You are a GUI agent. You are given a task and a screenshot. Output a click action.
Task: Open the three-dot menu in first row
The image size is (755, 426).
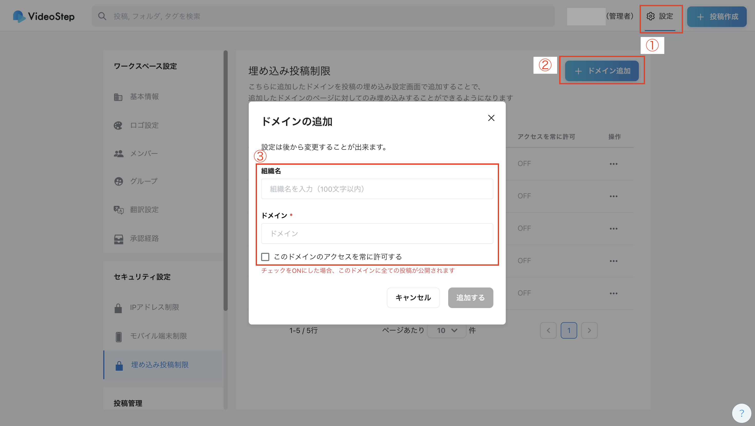point(613,164)
